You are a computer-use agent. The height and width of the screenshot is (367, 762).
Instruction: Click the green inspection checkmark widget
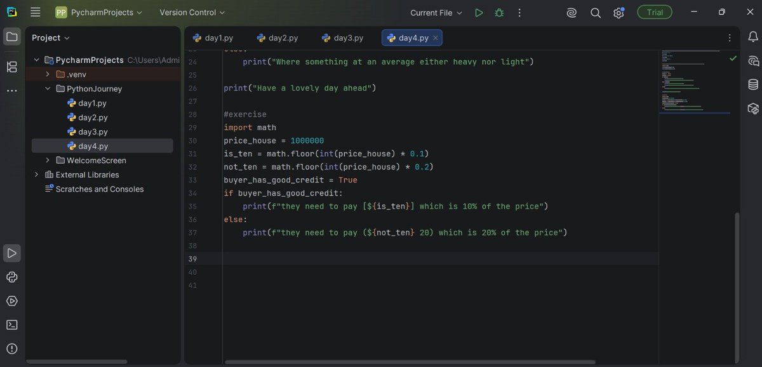coord(733,58)
